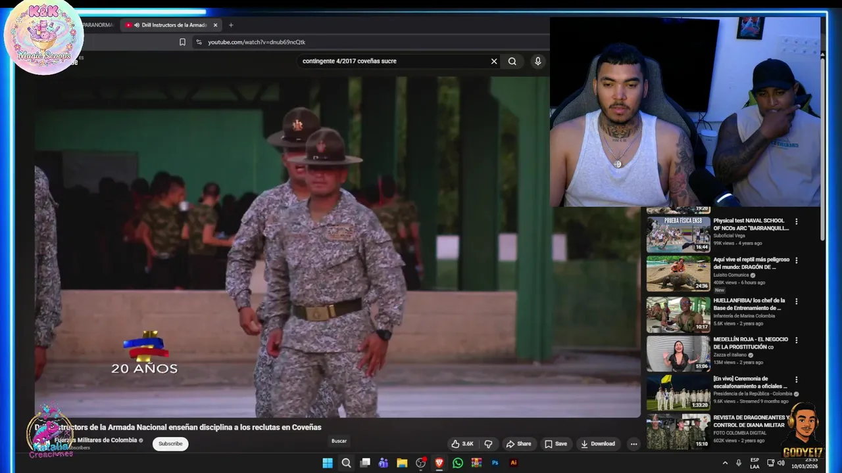Open Infantería de Marina Colombia channel name

coord(744,316)
